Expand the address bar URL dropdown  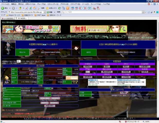coord(45,12)
